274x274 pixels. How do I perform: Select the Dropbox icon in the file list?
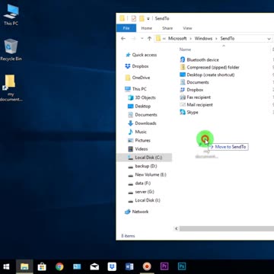pos(183,90)
